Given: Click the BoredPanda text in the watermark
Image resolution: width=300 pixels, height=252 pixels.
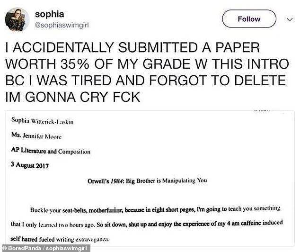Looking at the screenshot, I should [24, 247].
